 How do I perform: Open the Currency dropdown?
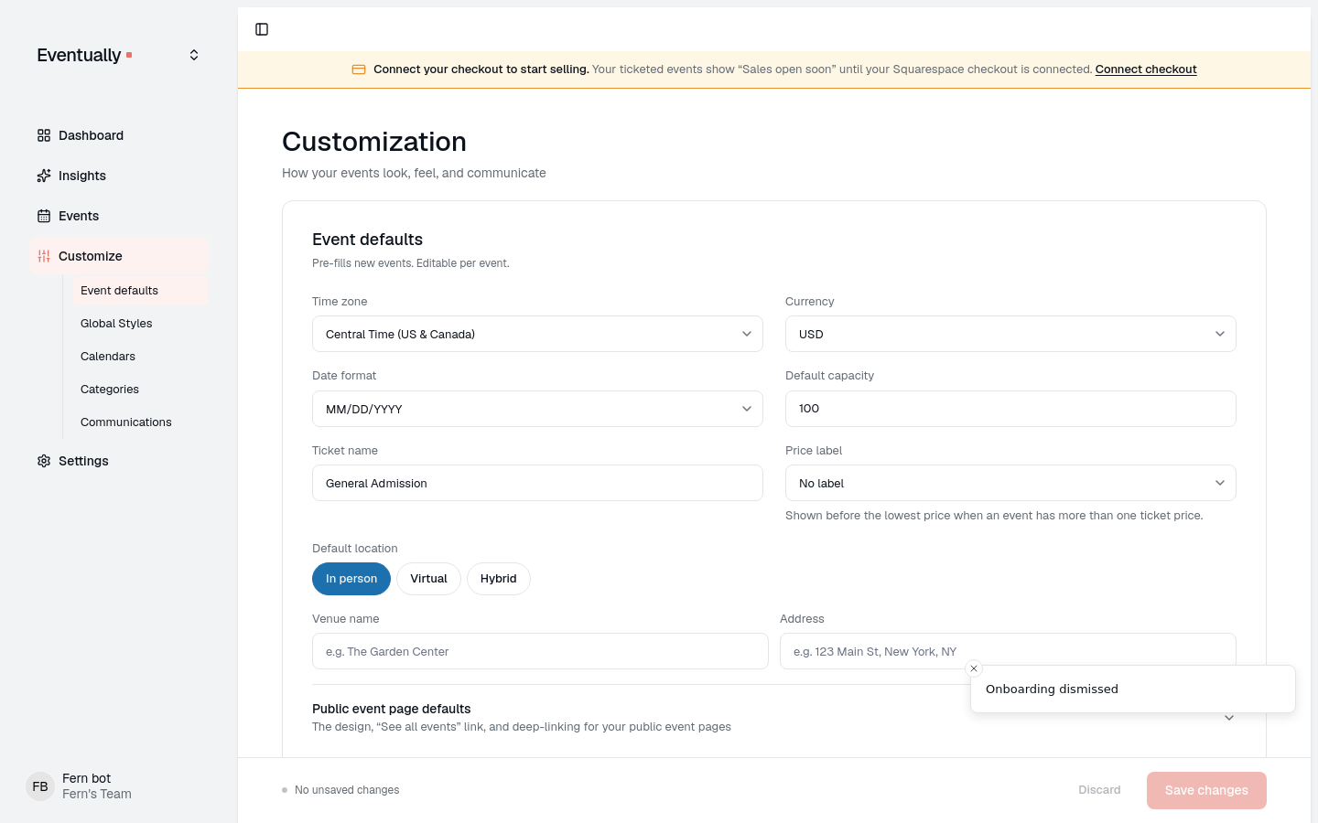(x=1010, y=334)
